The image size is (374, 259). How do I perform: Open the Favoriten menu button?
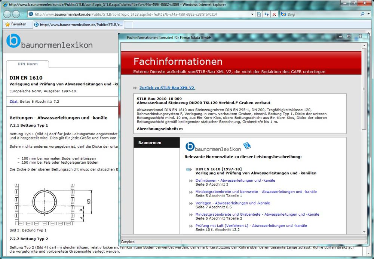[16, 24]
